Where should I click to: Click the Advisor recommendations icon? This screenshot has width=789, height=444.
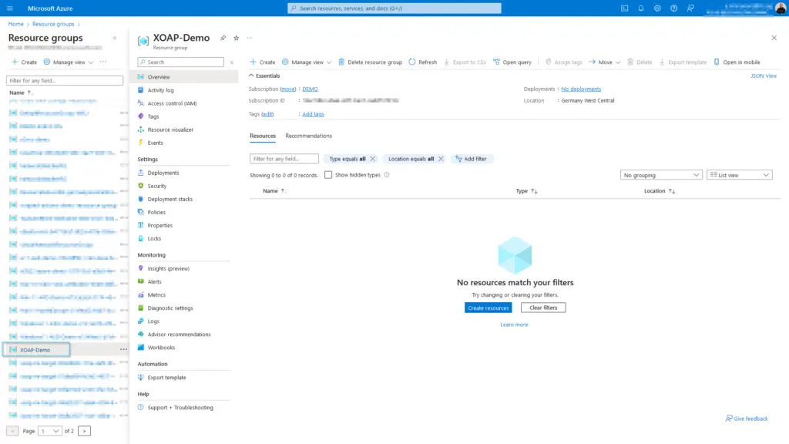pyautogui.click(x=141, y=334)
